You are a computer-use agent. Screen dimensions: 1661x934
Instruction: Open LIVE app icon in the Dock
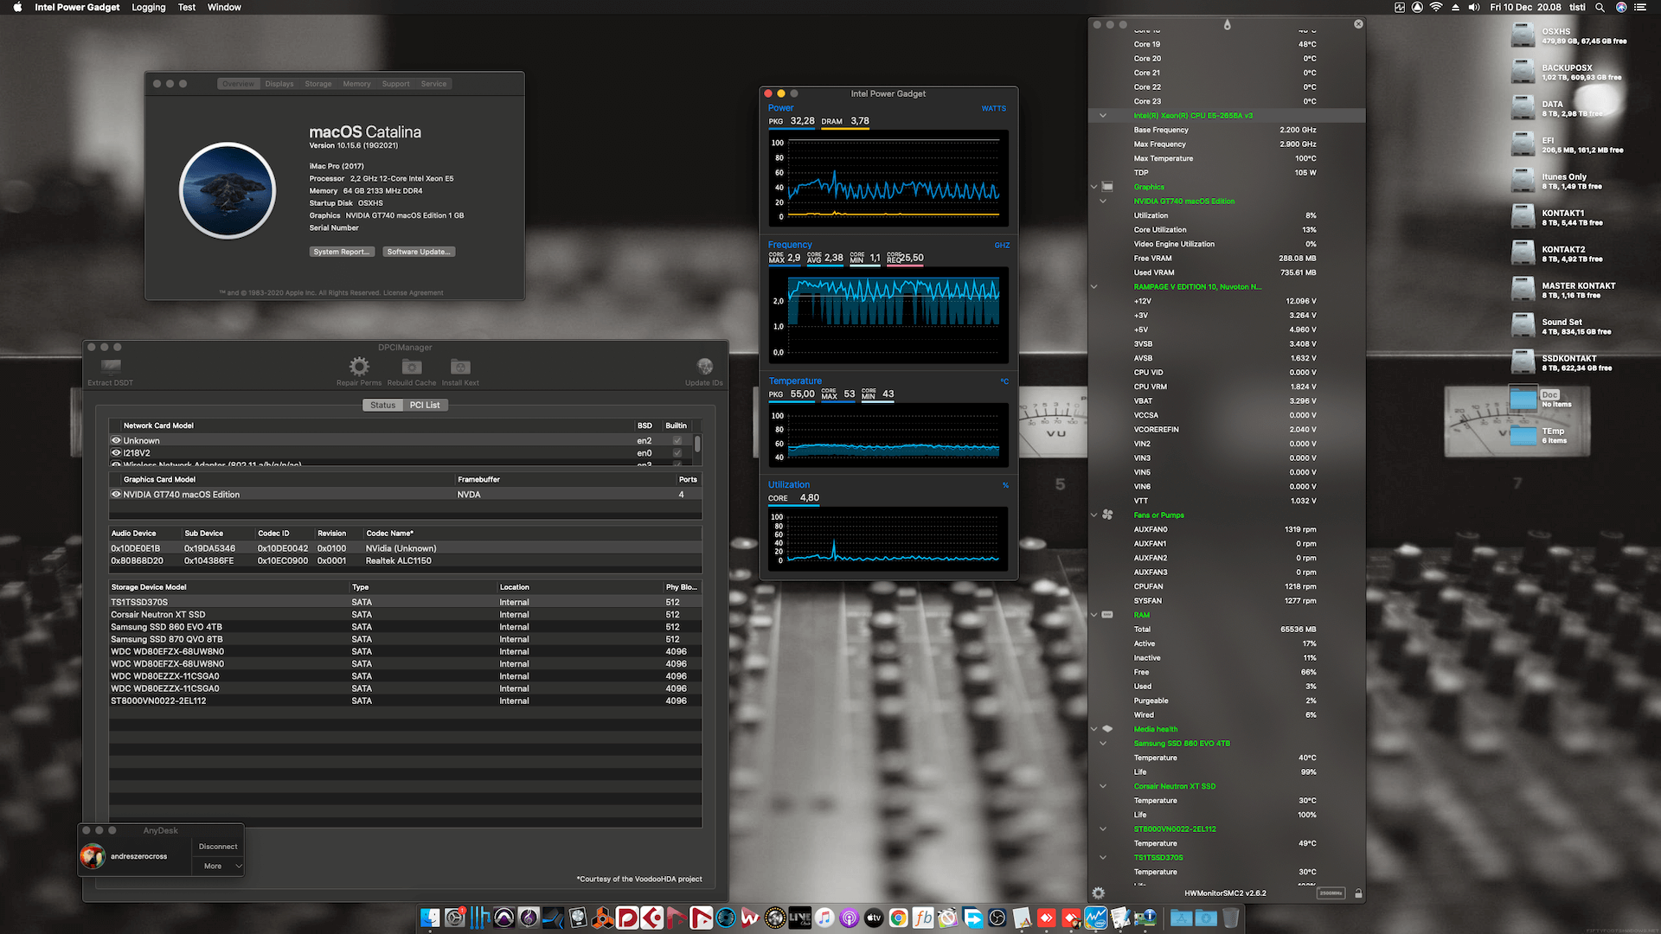[x=800, y=918]
